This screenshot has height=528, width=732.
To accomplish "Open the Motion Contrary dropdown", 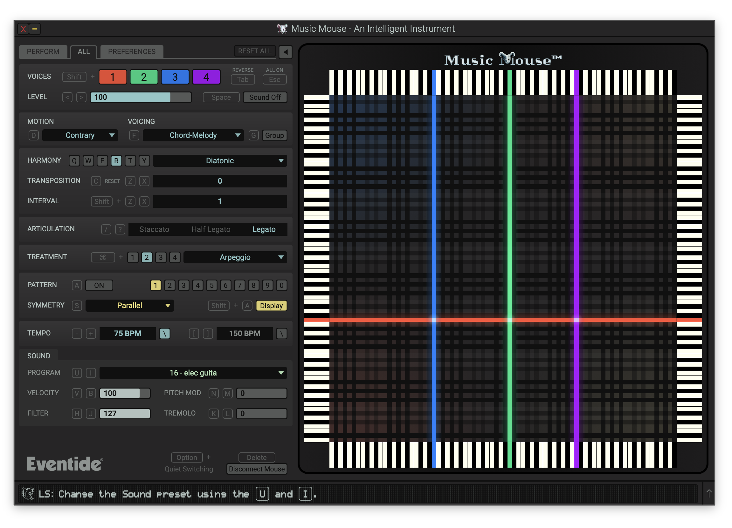I will 80,135.
